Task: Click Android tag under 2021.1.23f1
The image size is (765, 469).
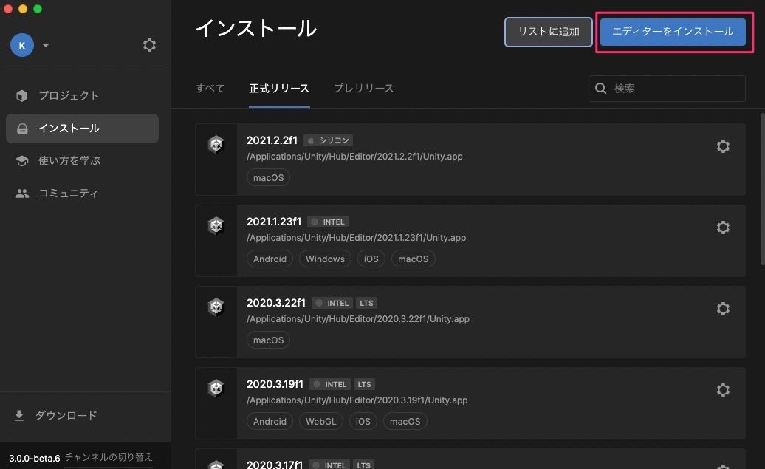Action: click(x=270, y=259)
